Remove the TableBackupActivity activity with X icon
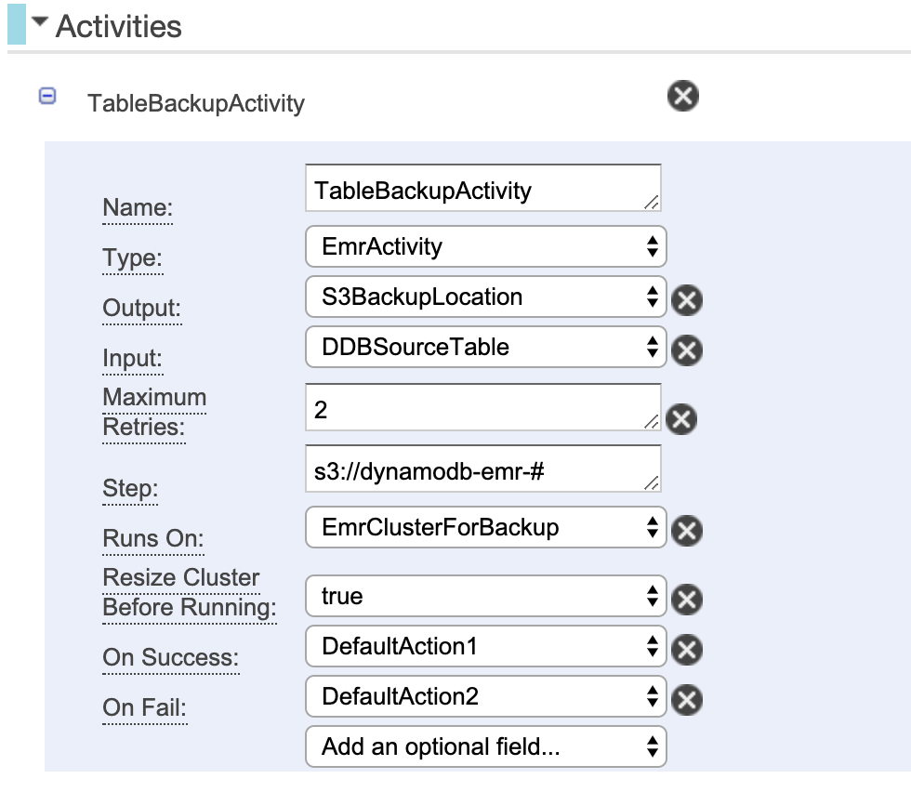 coord(682,96)
